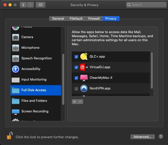Add an app with plus button
168x145 pixels.
point(74,102)
